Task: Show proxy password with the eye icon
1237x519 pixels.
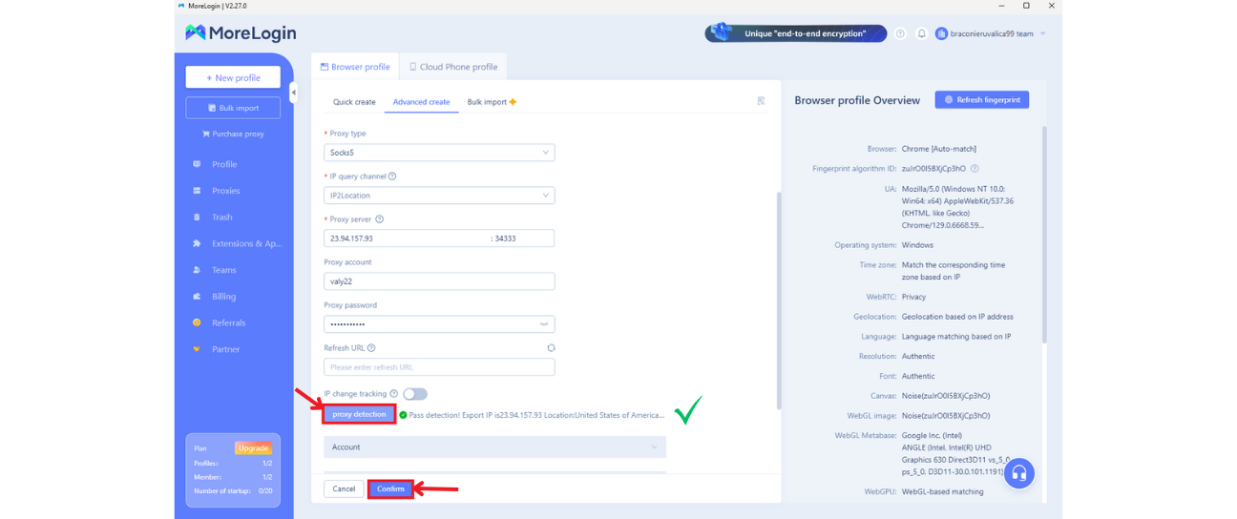Action: [544, 324]
